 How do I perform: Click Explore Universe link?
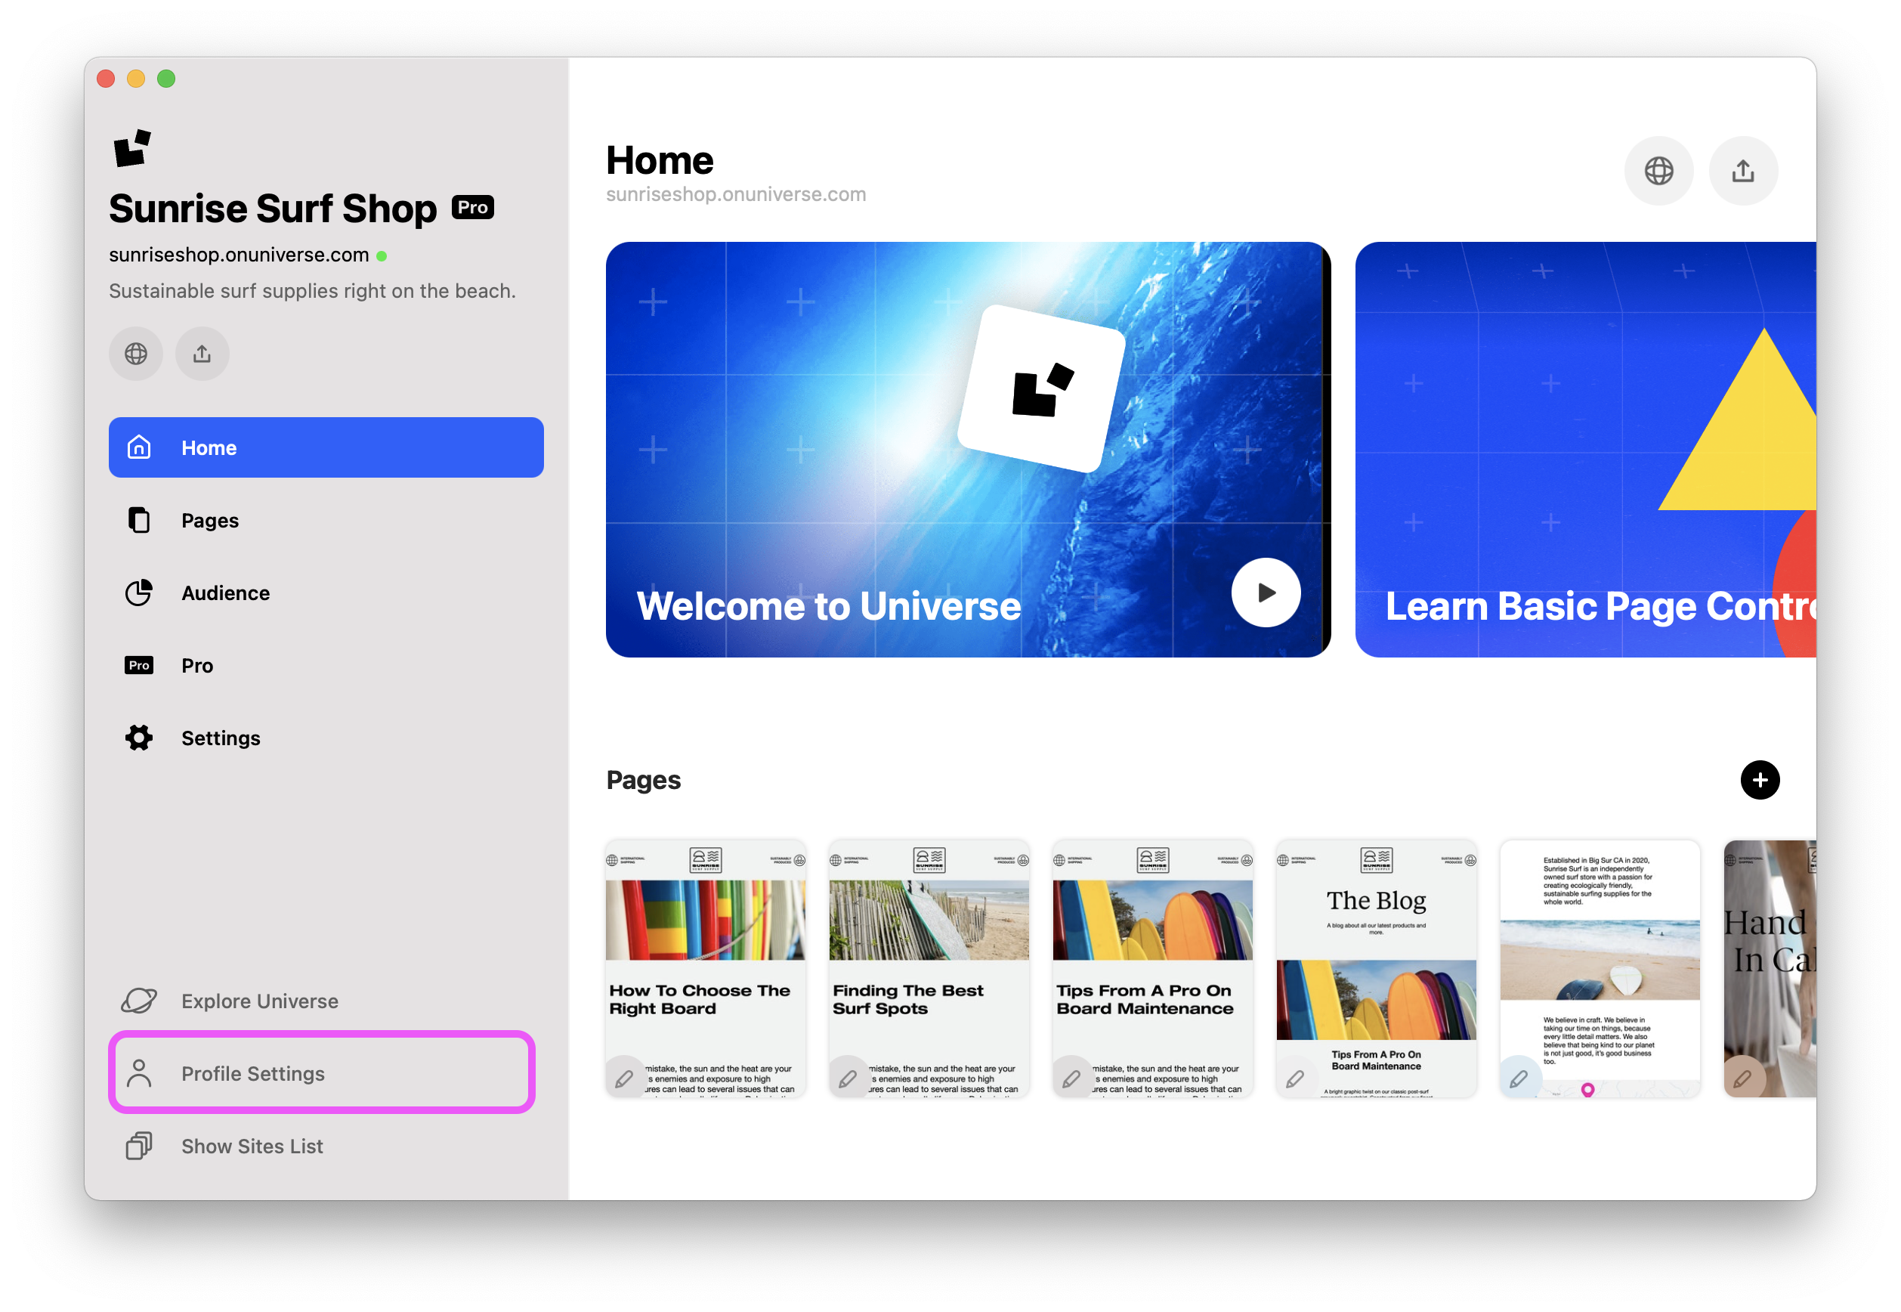click(x=259, y=1001)
